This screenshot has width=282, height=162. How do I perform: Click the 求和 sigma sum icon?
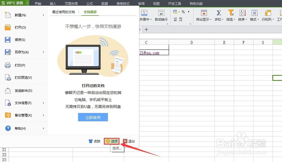pos(219,13)
